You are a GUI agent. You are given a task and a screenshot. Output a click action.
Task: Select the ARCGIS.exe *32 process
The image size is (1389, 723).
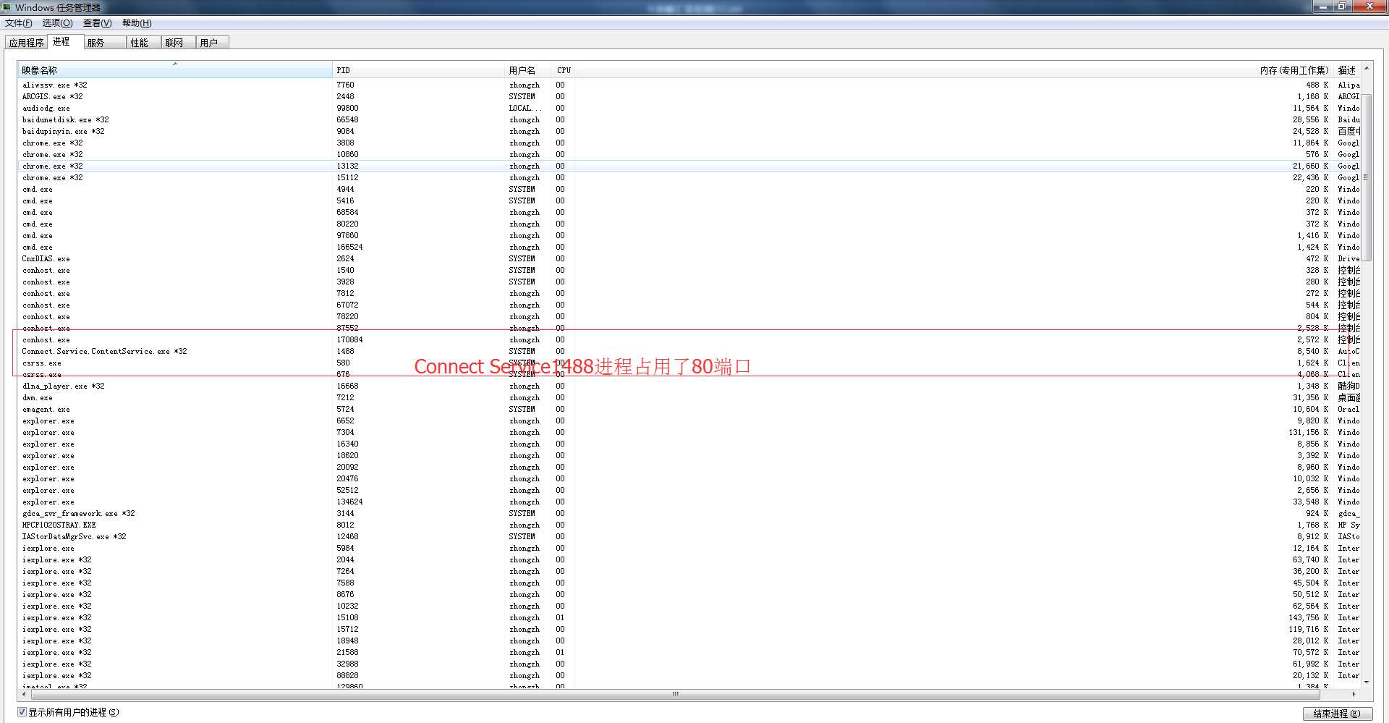pyautogui.click(x=689, y=96)
